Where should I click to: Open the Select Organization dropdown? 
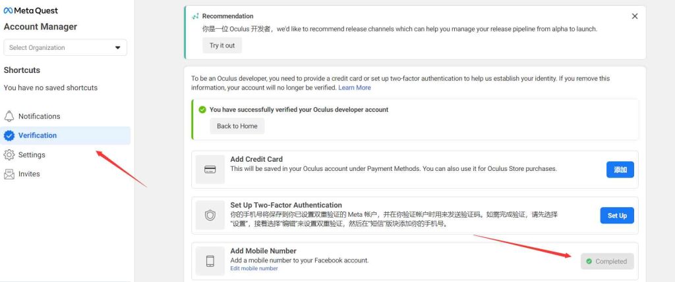click(65, 47)
